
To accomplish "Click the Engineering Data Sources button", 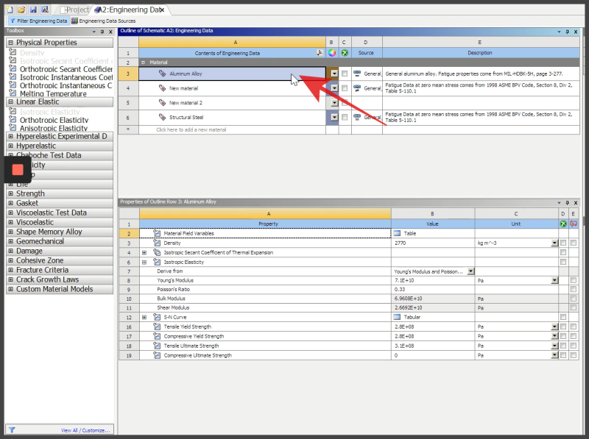I will pos(103,21).
